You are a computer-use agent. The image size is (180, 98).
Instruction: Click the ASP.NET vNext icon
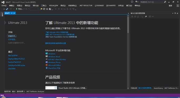(x=46, y=59)
